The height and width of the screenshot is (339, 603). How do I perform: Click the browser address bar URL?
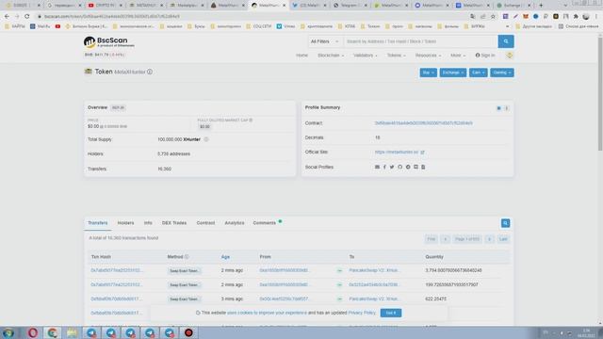[x=111, y=17]
